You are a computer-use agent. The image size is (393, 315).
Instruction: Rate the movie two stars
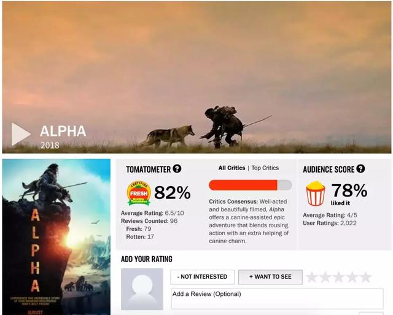[x=325, y=277]
